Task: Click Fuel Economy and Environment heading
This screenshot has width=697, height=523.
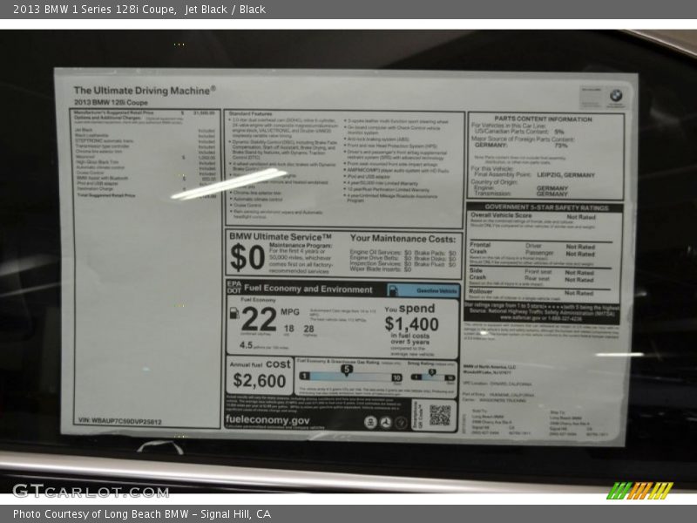Action: click(x=308, y=289)
